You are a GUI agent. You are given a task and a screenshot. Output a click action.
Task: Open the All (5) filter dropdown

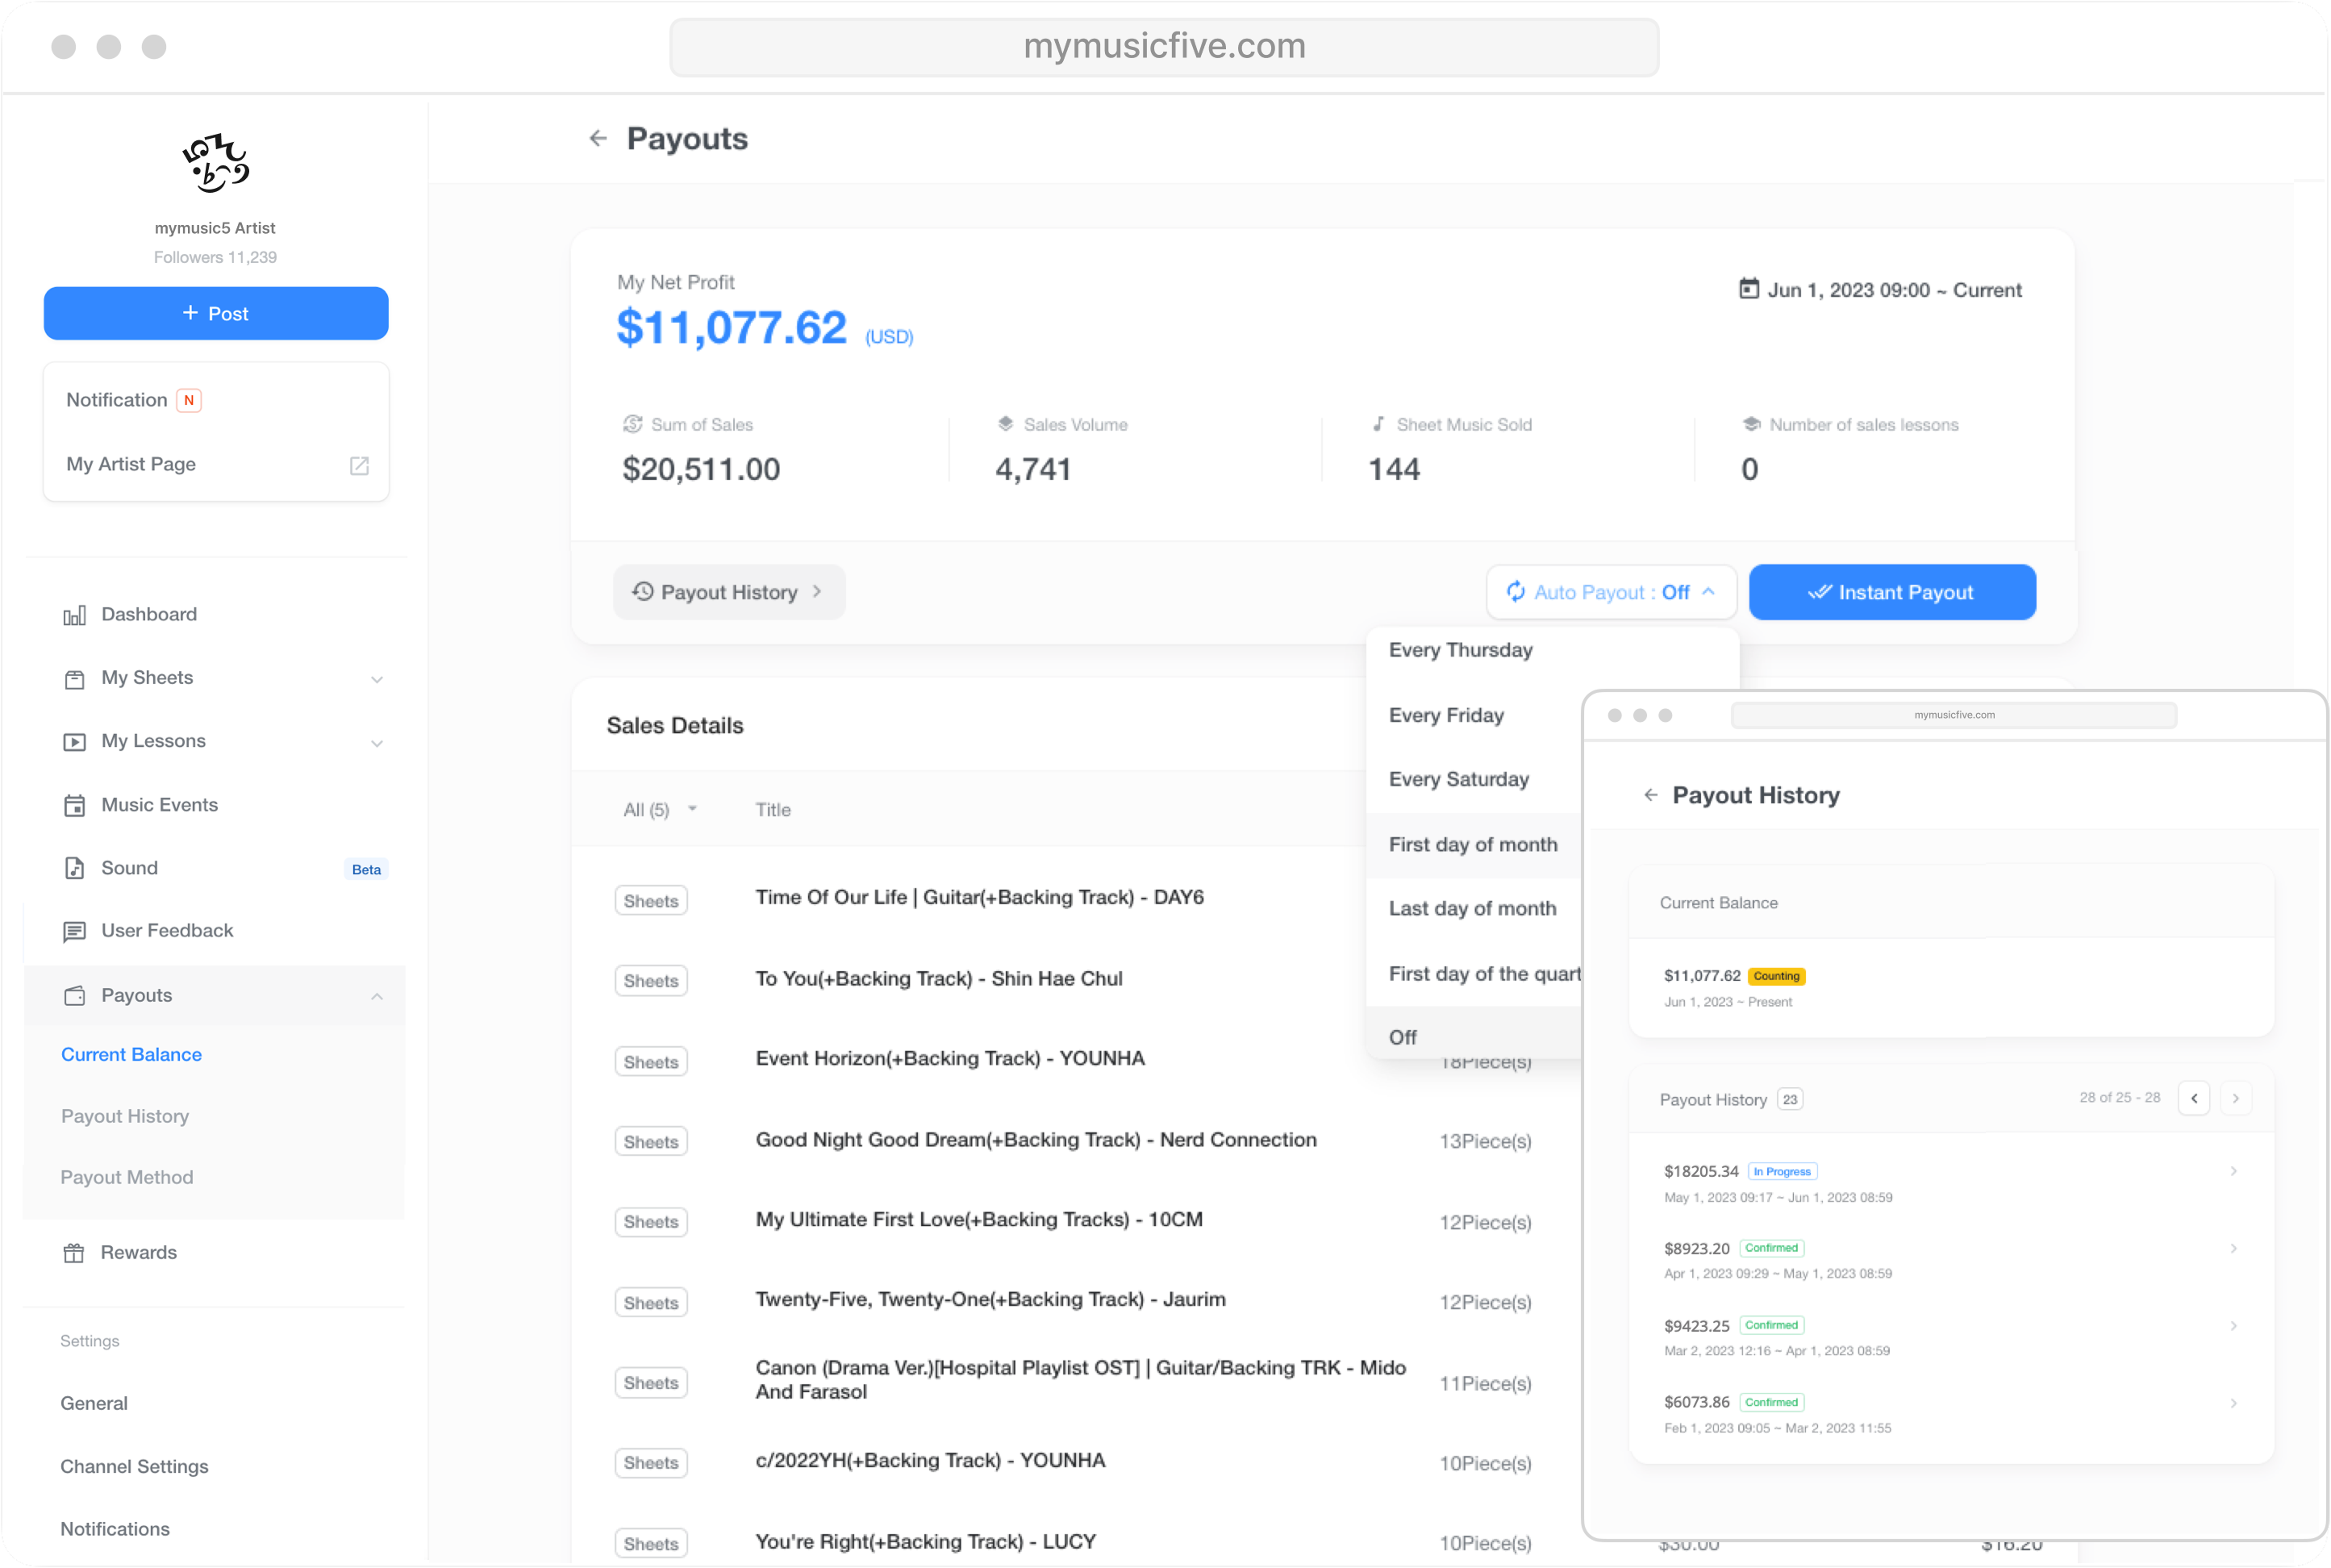[x=659, y=809]
